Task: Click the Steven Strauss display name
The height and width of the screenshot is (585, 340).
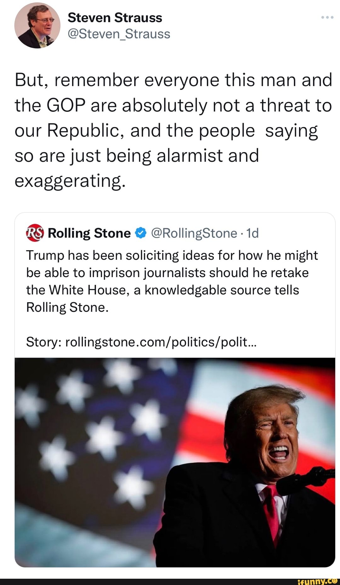Action: tap(115, 18)
